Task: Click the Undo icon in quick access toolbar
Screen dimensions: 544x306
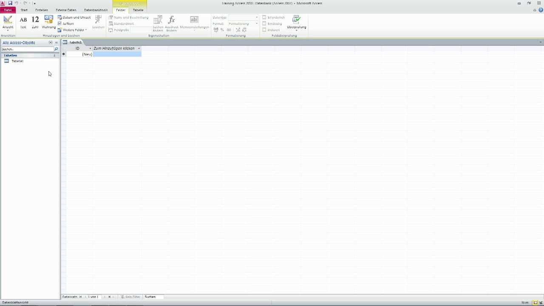Action: [16, 3]
